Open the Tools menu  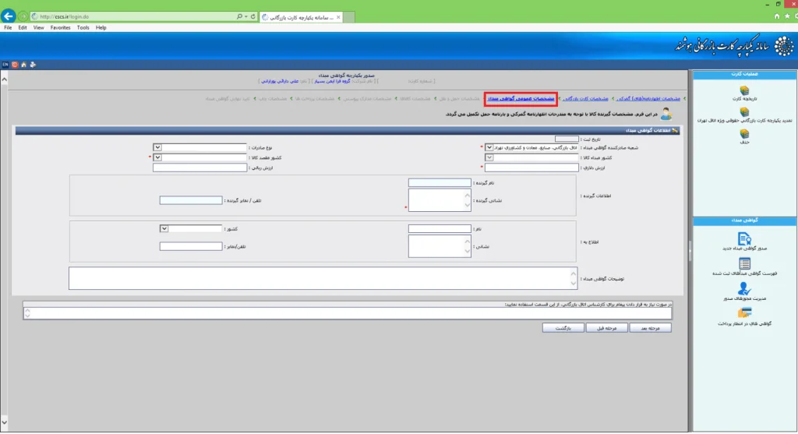(x=83, y=27)
